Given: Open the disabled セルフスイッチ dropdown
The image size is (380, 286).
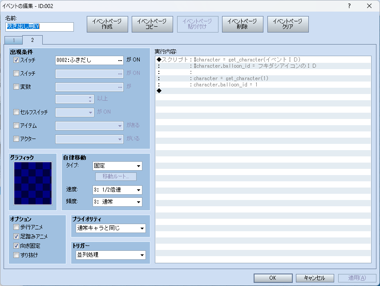Looking at the screenshot, I should click(75, 113).
